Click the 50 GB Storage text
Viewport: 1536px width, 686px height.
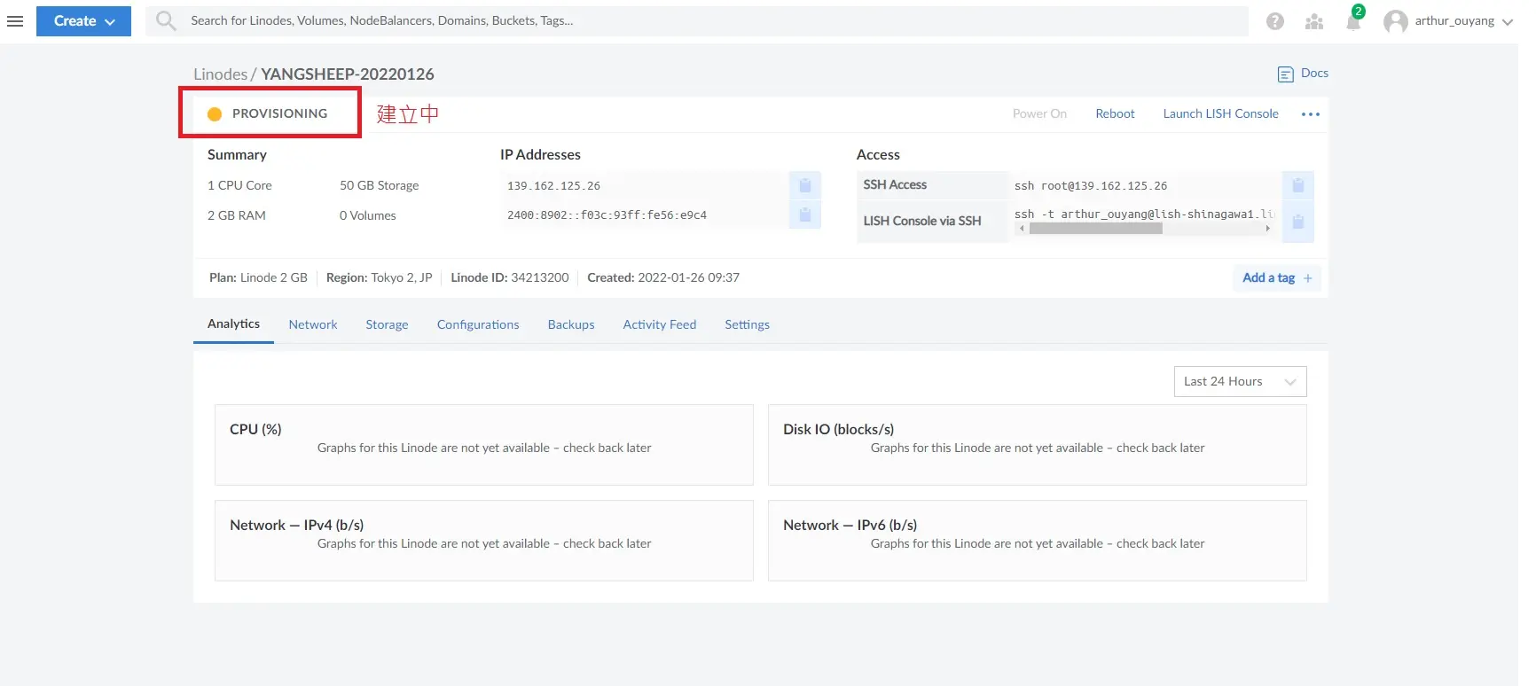click(380, 186)
